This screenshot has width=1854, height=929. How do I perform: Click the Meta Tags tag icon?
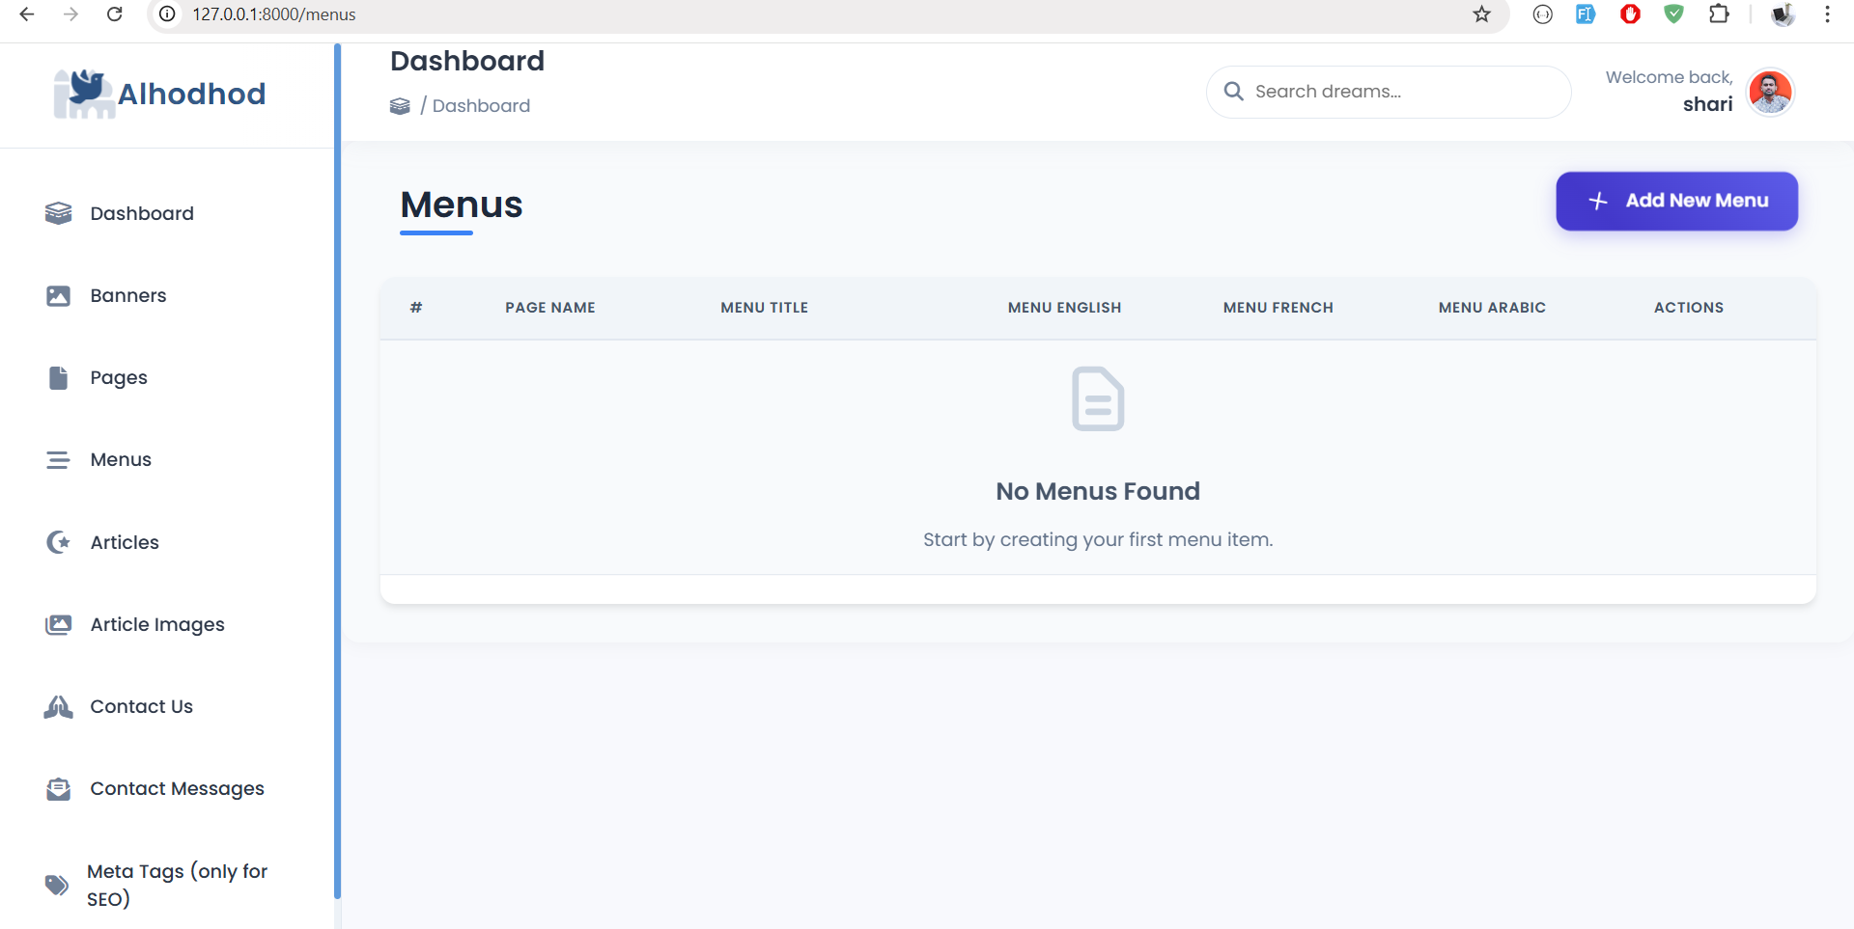click(x=57, y=885)
